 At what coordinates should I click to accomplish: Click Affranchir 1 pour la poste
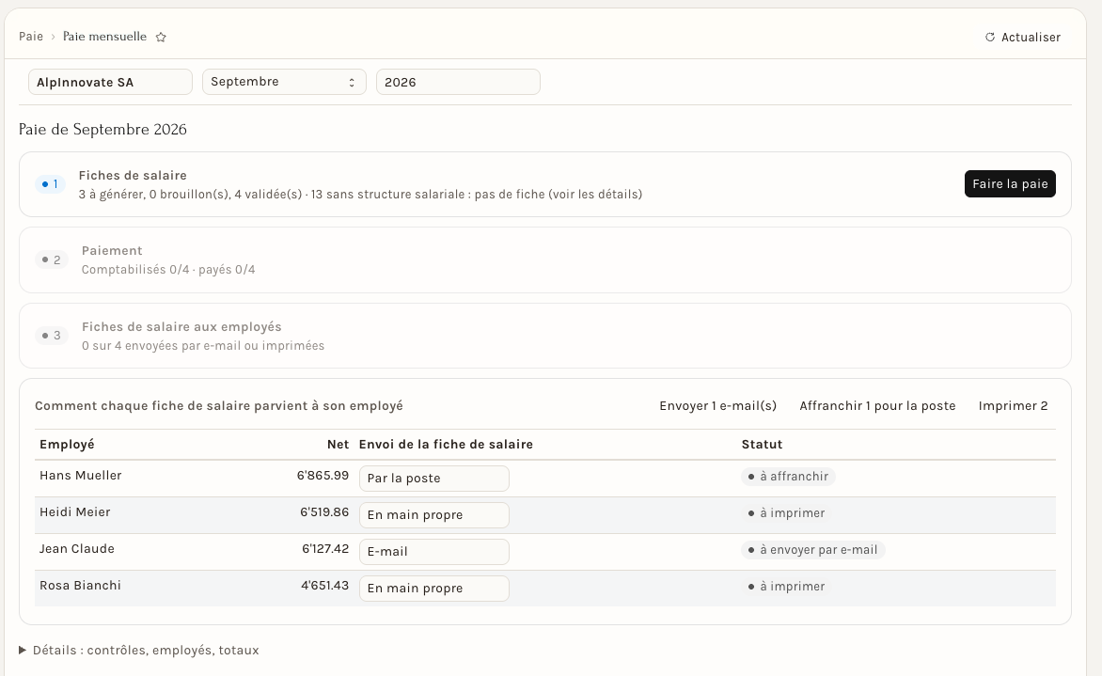pyautogui.click(x=877, y=406)
